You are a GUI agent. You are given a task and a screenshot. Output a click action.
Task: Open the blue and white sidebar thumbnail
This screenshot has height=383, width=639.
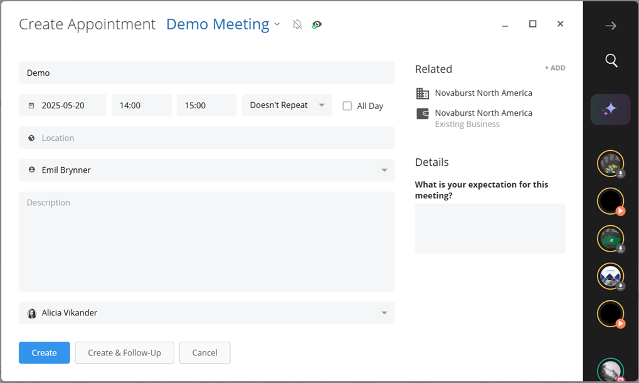611,277
